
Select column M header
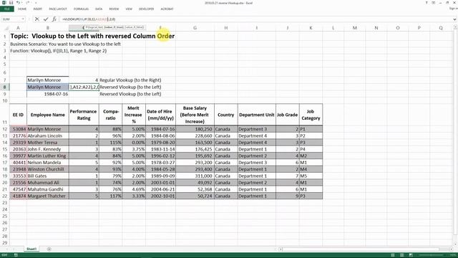[x=355, y=28]
